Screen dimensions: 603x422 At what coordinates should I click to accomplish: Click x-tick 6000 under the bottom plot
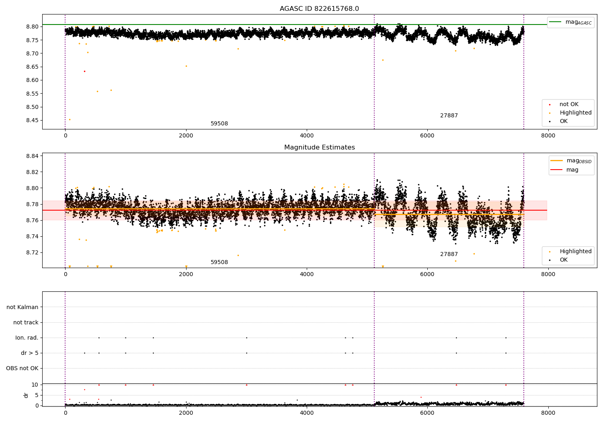tap(427, 413)
